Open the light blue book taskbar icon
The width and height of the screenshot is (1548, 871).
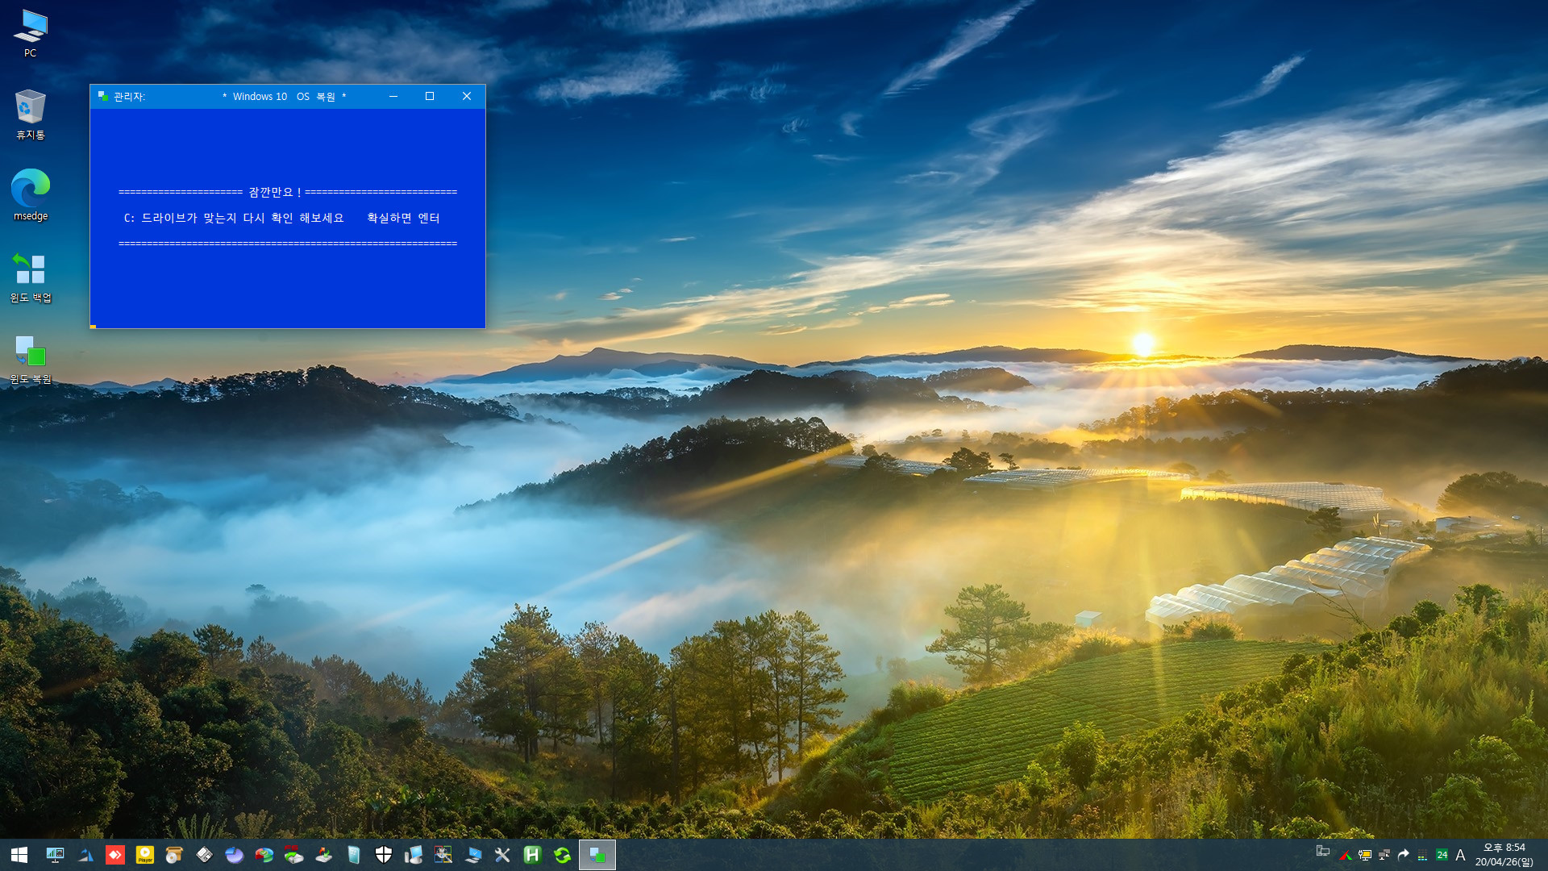[x=354, y=855]
